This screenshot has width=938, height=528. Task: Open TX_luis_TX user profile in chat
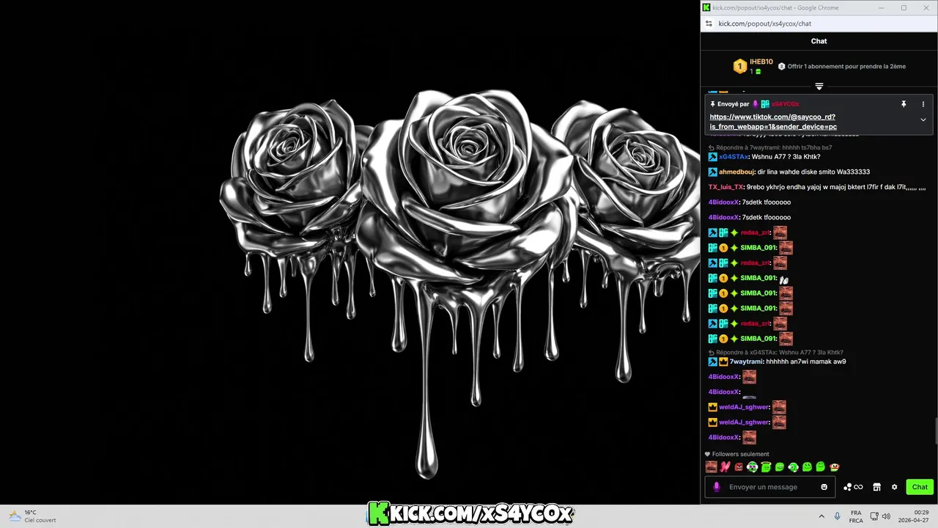[726, 187]
